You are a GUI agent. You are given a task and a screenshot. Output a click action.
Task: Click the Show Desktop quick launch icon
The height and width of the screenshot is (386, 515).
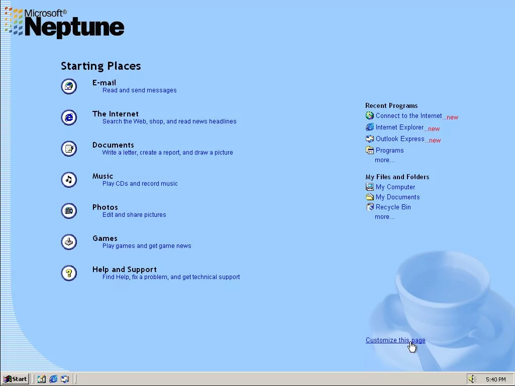click(41, 379)
